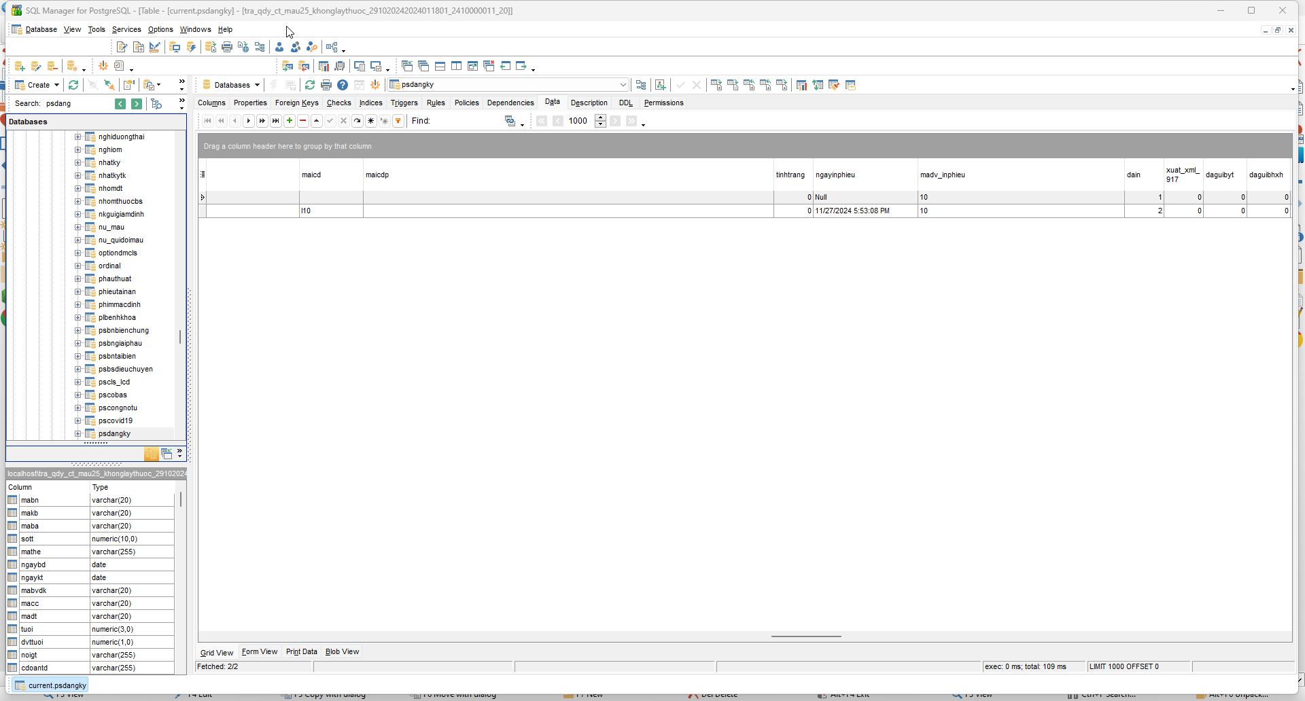
Task: Click the printer icon in top toolbar
Action: 227,47
